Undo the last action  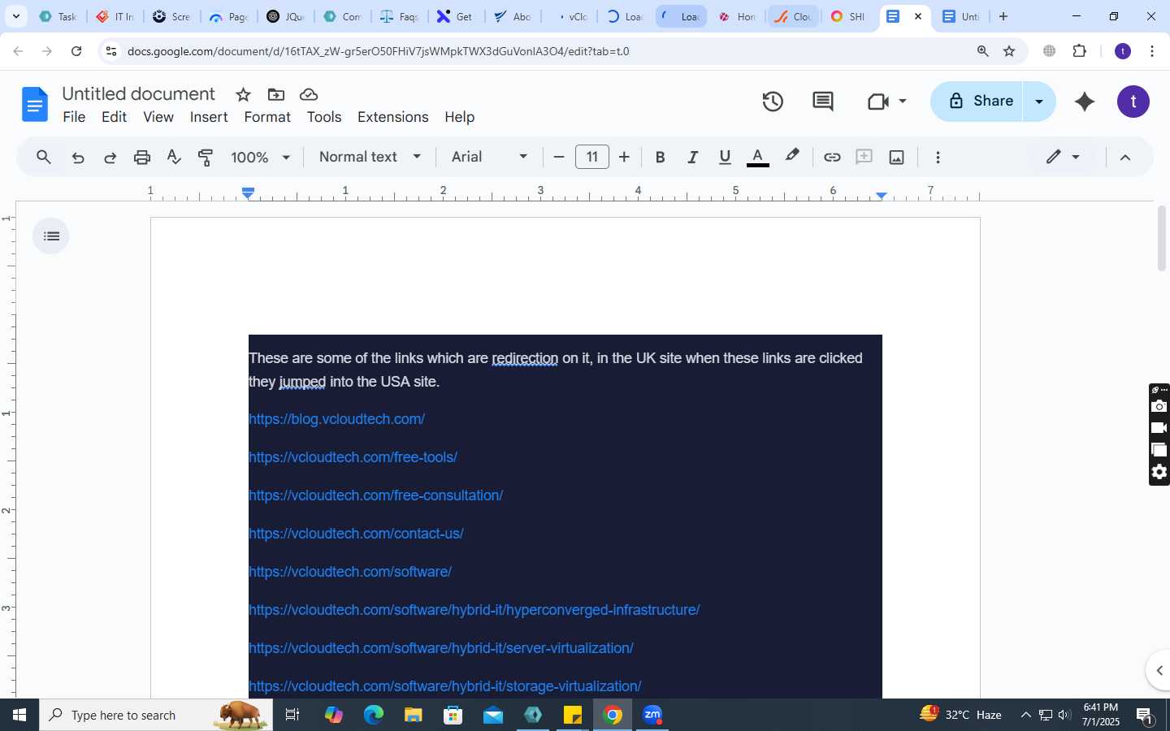[x=78, y=158]
